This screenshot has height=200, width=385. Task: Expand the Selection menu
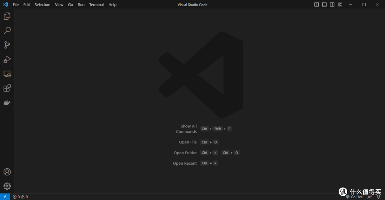(42, 5)
